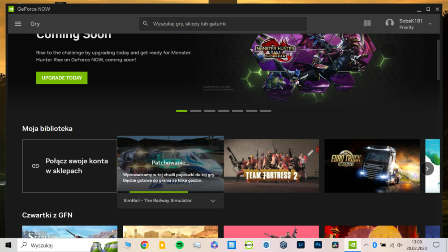Launch Google Chrome from the taskbar
Screen dimensions: 448x252
click(144, 245)
